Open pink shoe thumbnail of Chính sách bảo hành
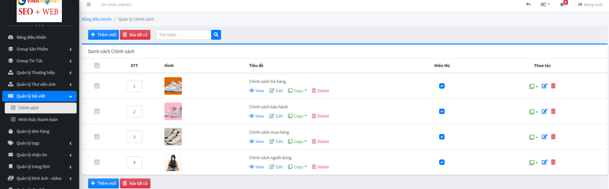 (x=173, y=111)
